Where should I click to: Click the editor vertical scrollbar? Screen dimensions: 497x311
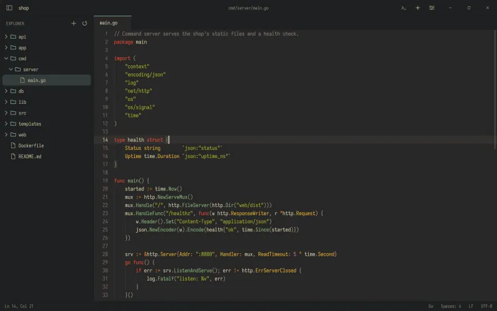click(495, 90)
